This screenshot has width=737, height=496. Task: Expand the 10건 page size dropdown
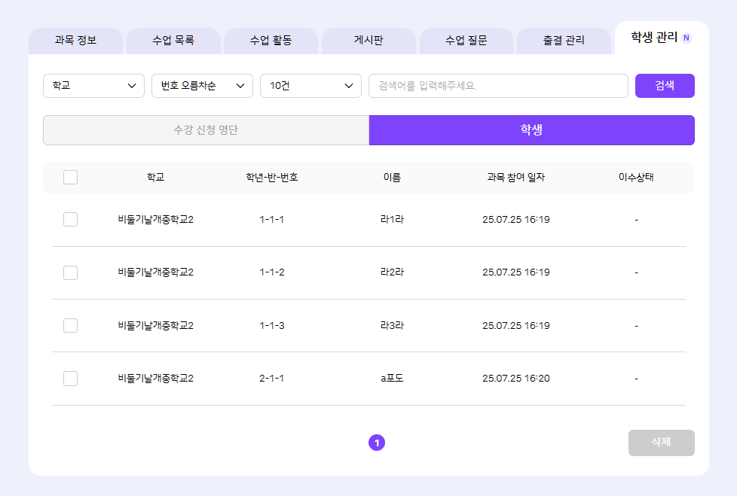click(x=310, y=86)
